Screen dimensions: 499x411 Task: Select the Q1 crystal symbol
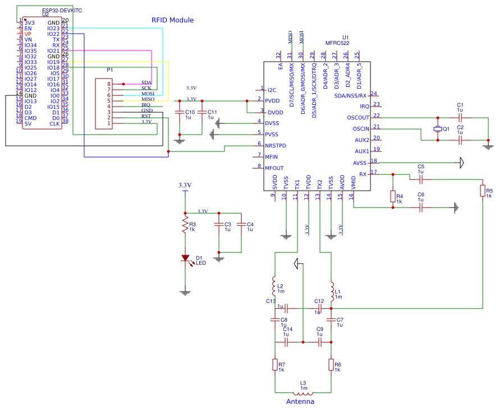click(438, 129)
